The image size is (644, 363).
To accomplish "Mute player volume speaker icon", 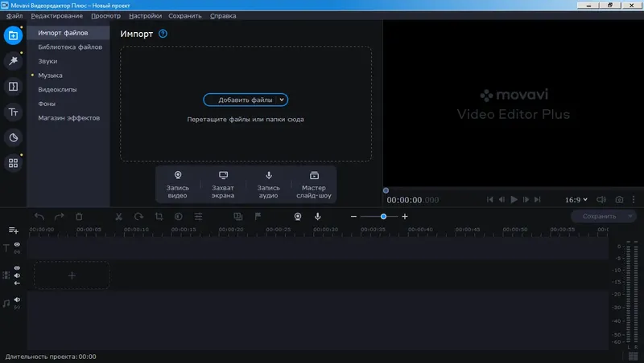I will (601, 199).
